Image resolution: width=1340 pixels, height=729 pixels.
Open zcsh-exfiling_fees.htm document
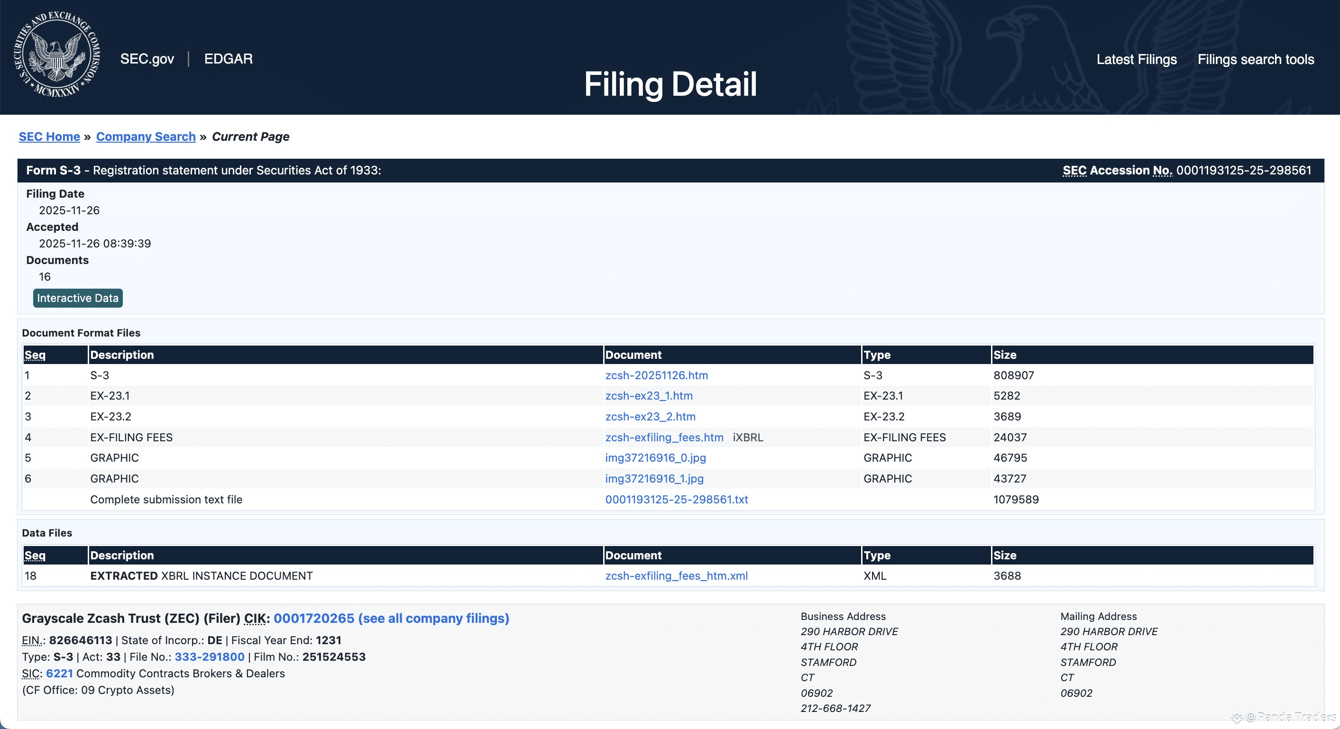[x=664, y=437]
